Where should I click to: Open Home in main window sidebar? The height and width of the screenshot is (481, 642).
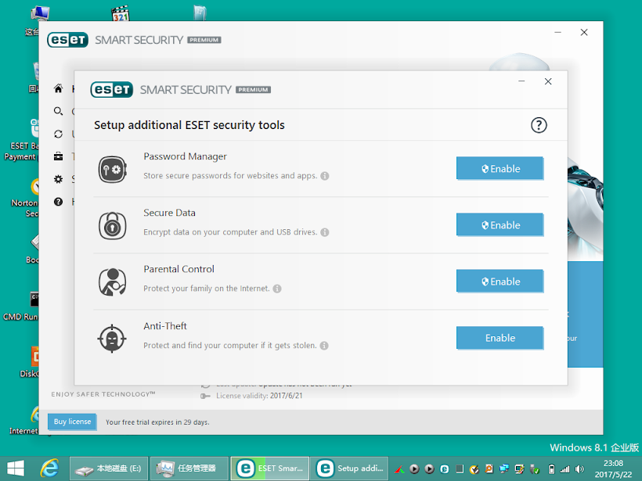[x=58, y=88]
